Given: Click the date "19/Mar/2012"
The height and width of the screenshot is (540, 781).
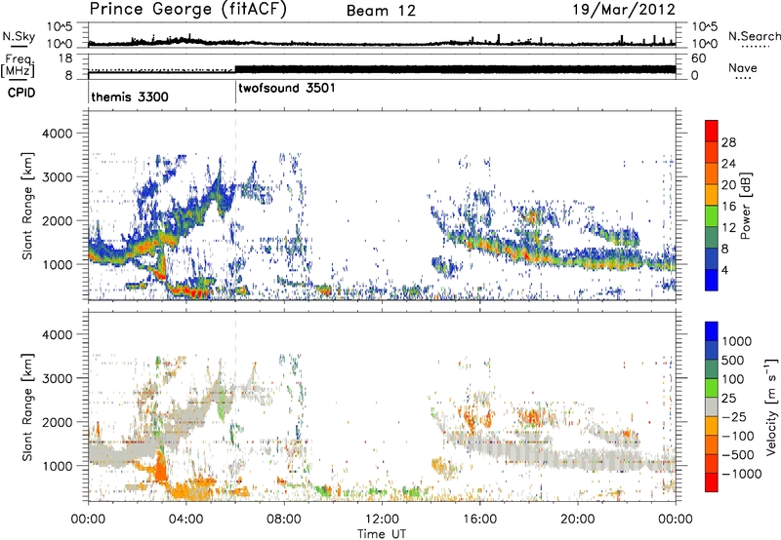Looking at the screenshot, I should (x=624, y=10).
